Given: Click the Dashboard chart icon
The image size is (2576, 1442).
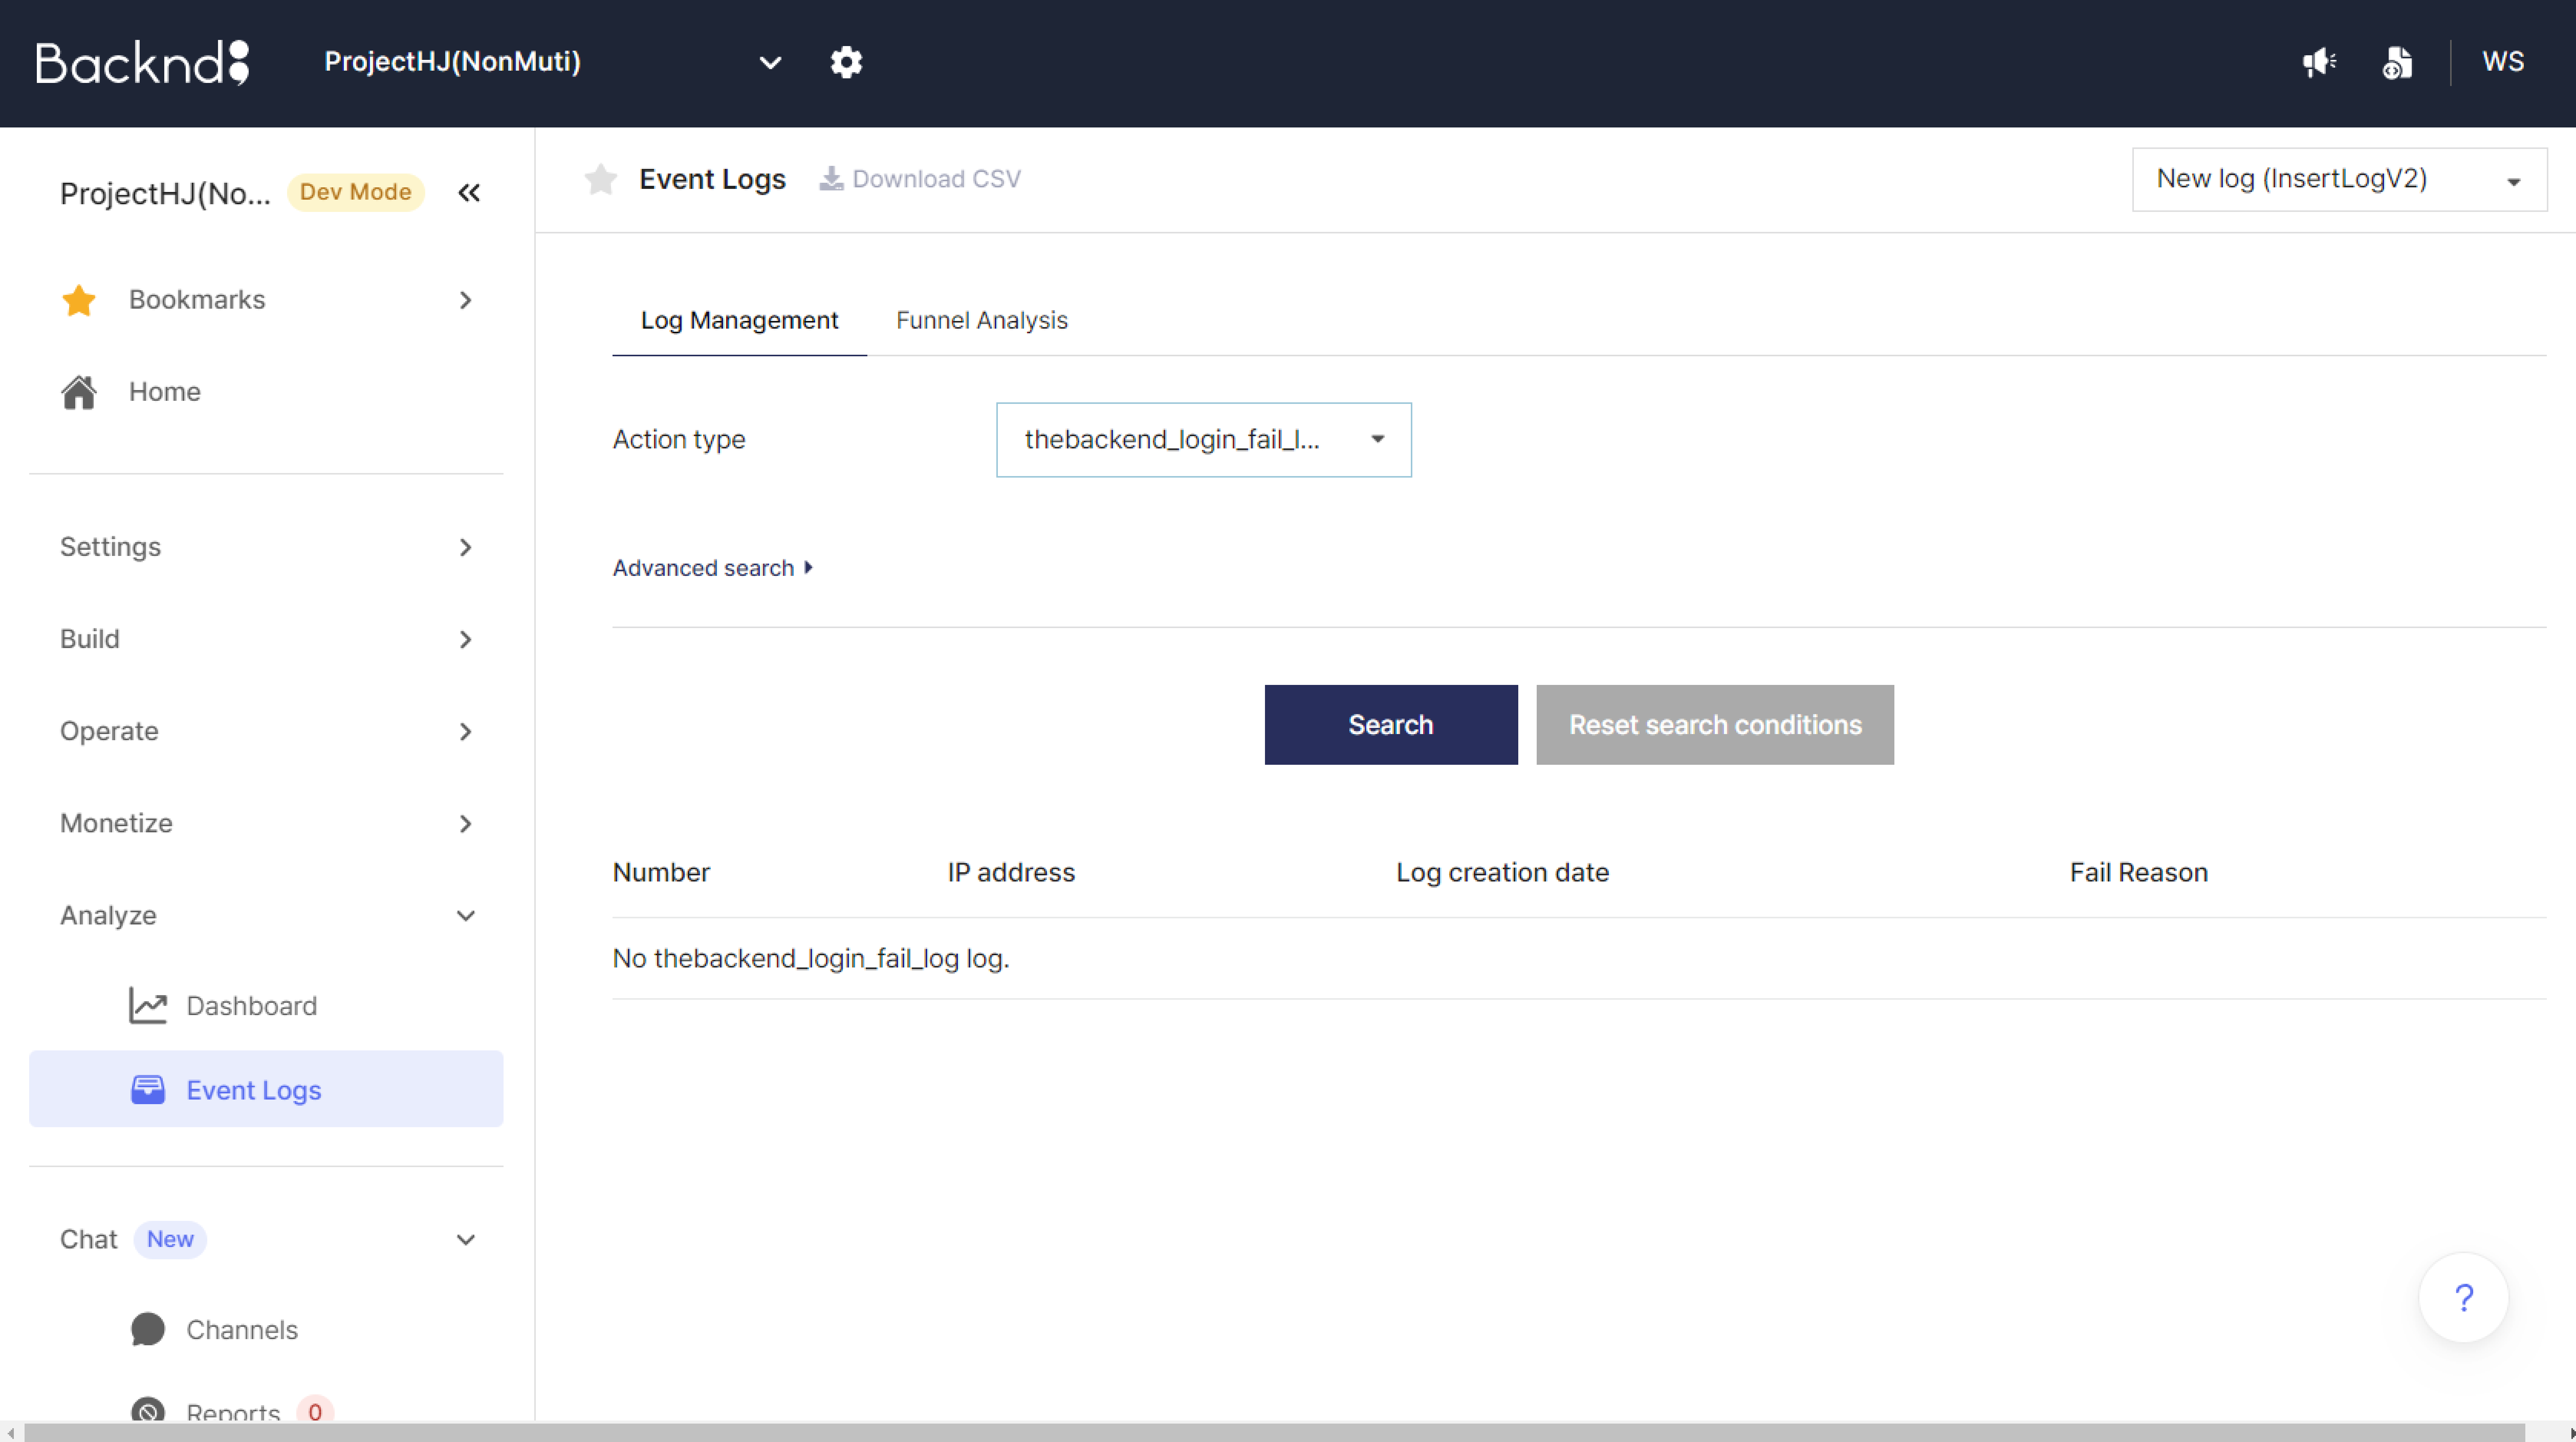Looking at the screenshot, I should (x=148, y=1006).
